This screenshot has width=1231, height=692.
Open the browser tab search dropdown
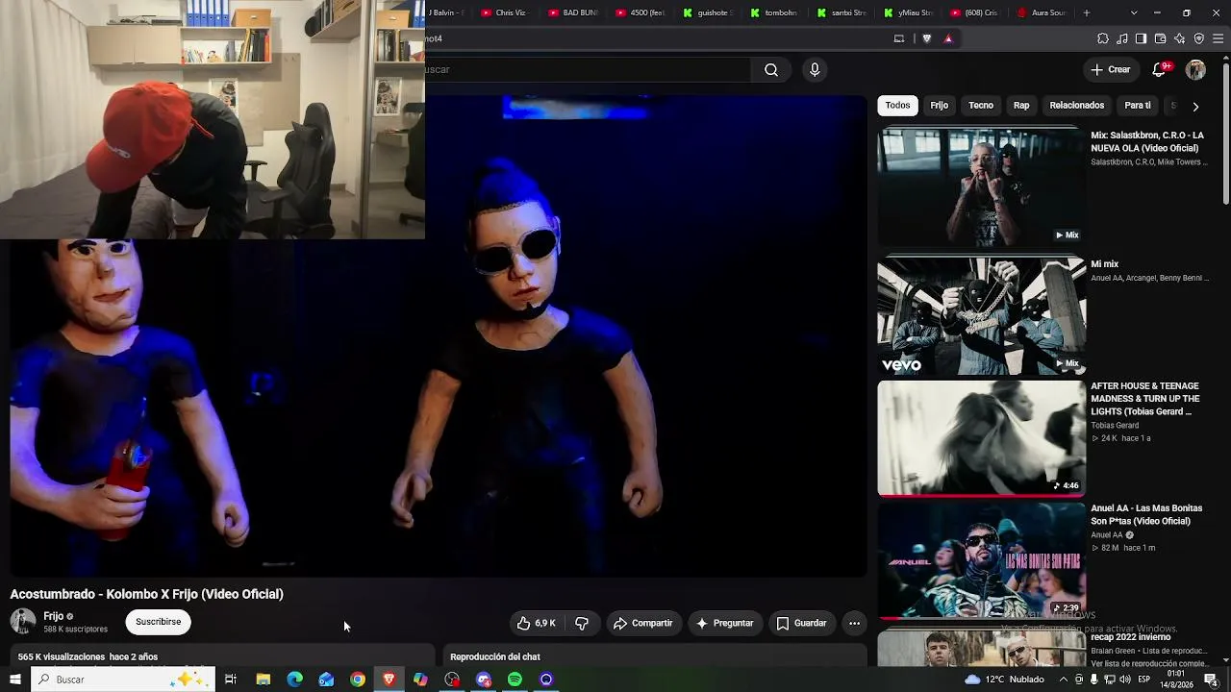[1134, 12]
